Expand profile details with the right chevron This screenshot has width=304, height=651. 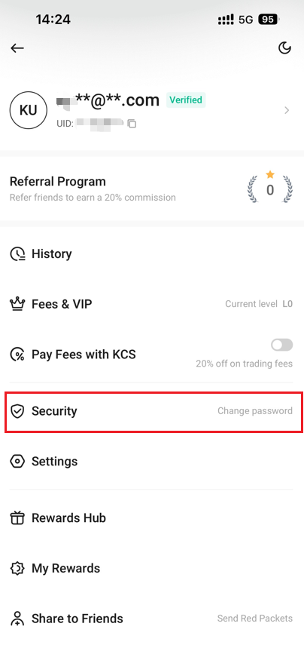287,110
